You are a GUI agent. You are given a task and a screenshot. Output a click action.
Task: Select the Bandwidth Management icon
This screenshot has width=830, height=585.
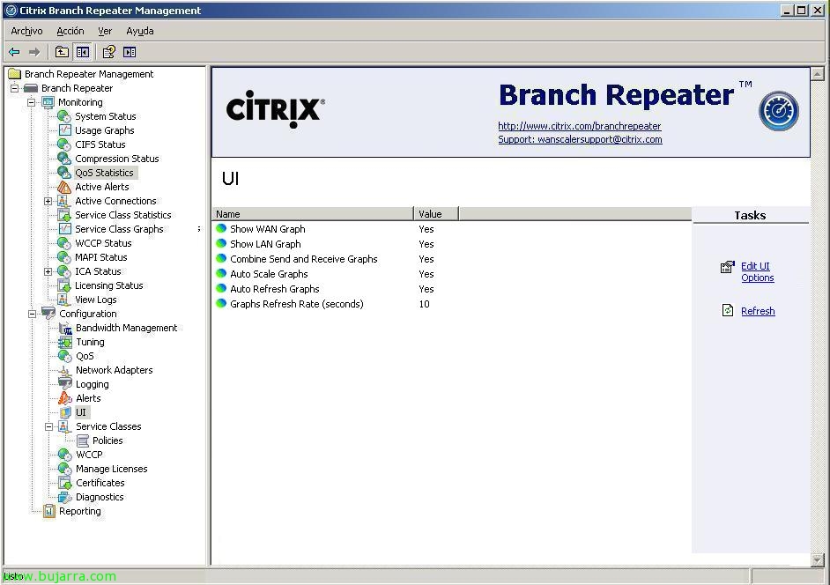point(65,329)
